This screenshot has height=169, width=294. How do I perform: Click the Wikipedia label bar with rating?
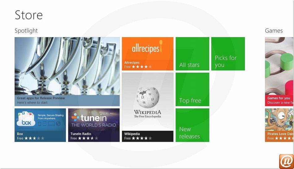(148, 136)
